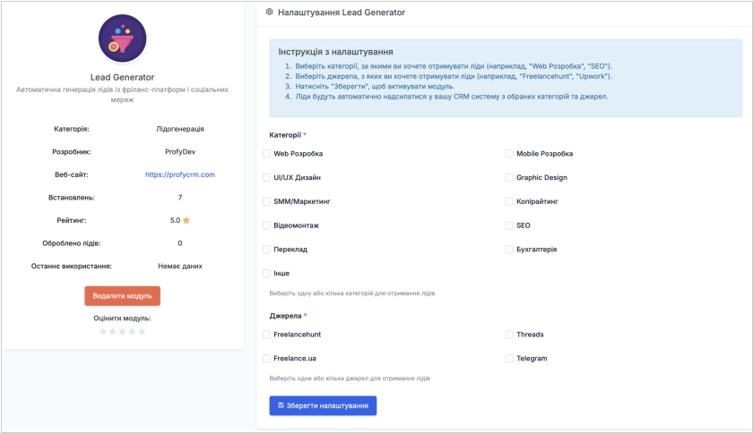The width and height of the screenshot is (753, 433).
Task: Rate the module with third star
Action: [122, 331]
